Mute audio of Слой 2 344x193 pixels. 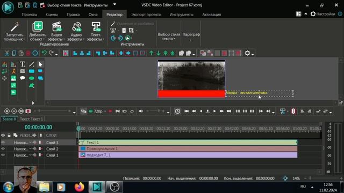pos(34,149)
